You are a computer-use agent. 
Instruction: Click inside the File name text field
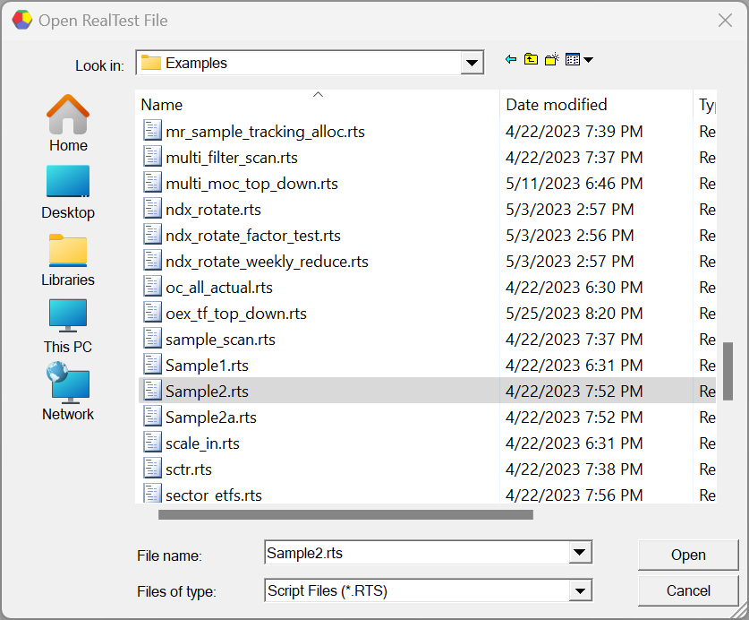click(x=416, y=554)
